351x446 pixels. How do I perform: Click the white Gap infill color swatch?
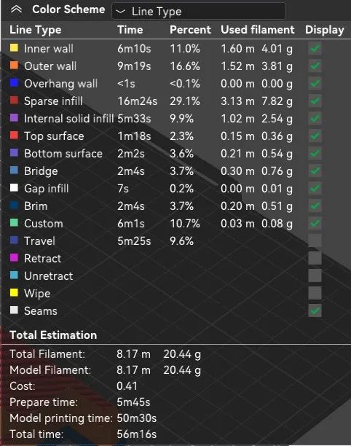(x=14, y=188)
